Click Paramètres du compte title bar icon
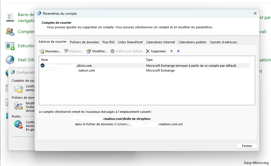 pyautogui.click(x=39, y=13)
